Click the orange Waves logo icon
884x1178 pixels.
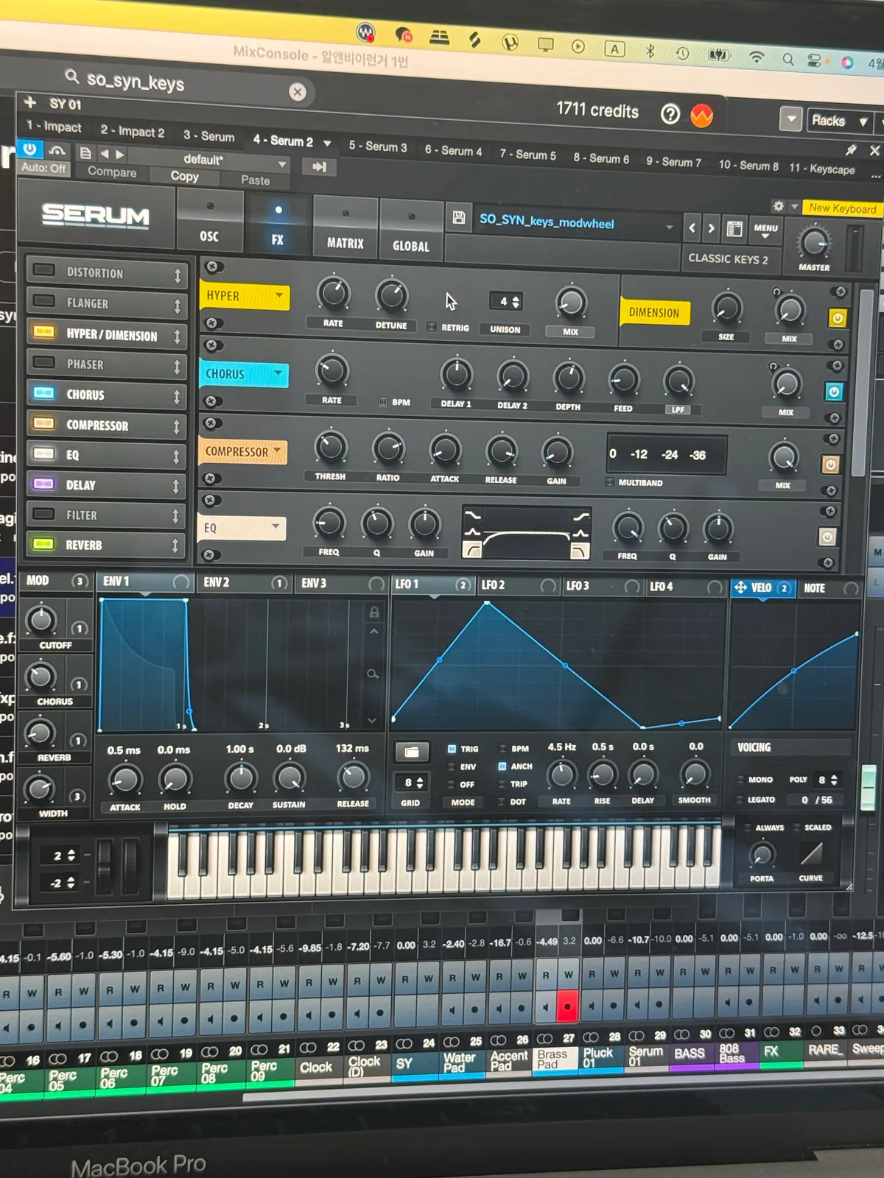701,116
